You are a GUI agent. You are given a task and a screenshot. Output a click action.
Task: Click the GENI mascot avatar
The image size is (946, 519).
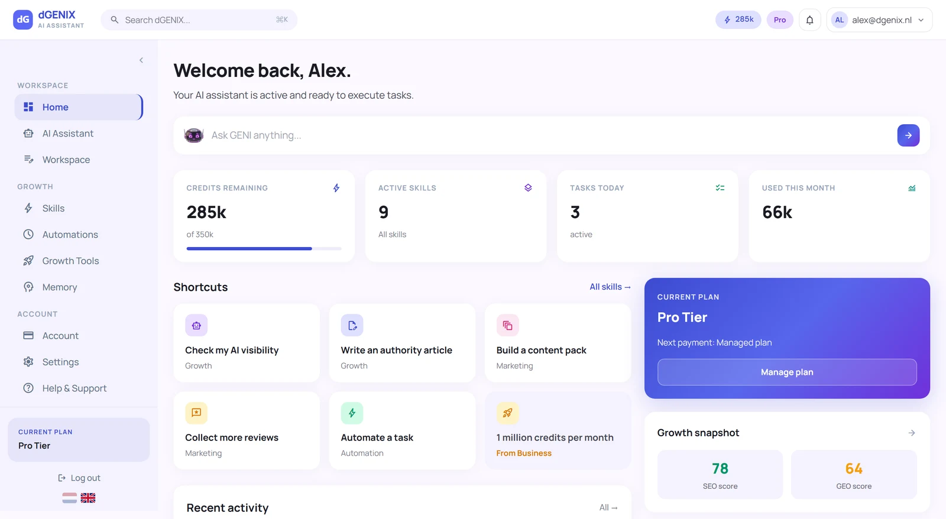click(x=194, y=135)
